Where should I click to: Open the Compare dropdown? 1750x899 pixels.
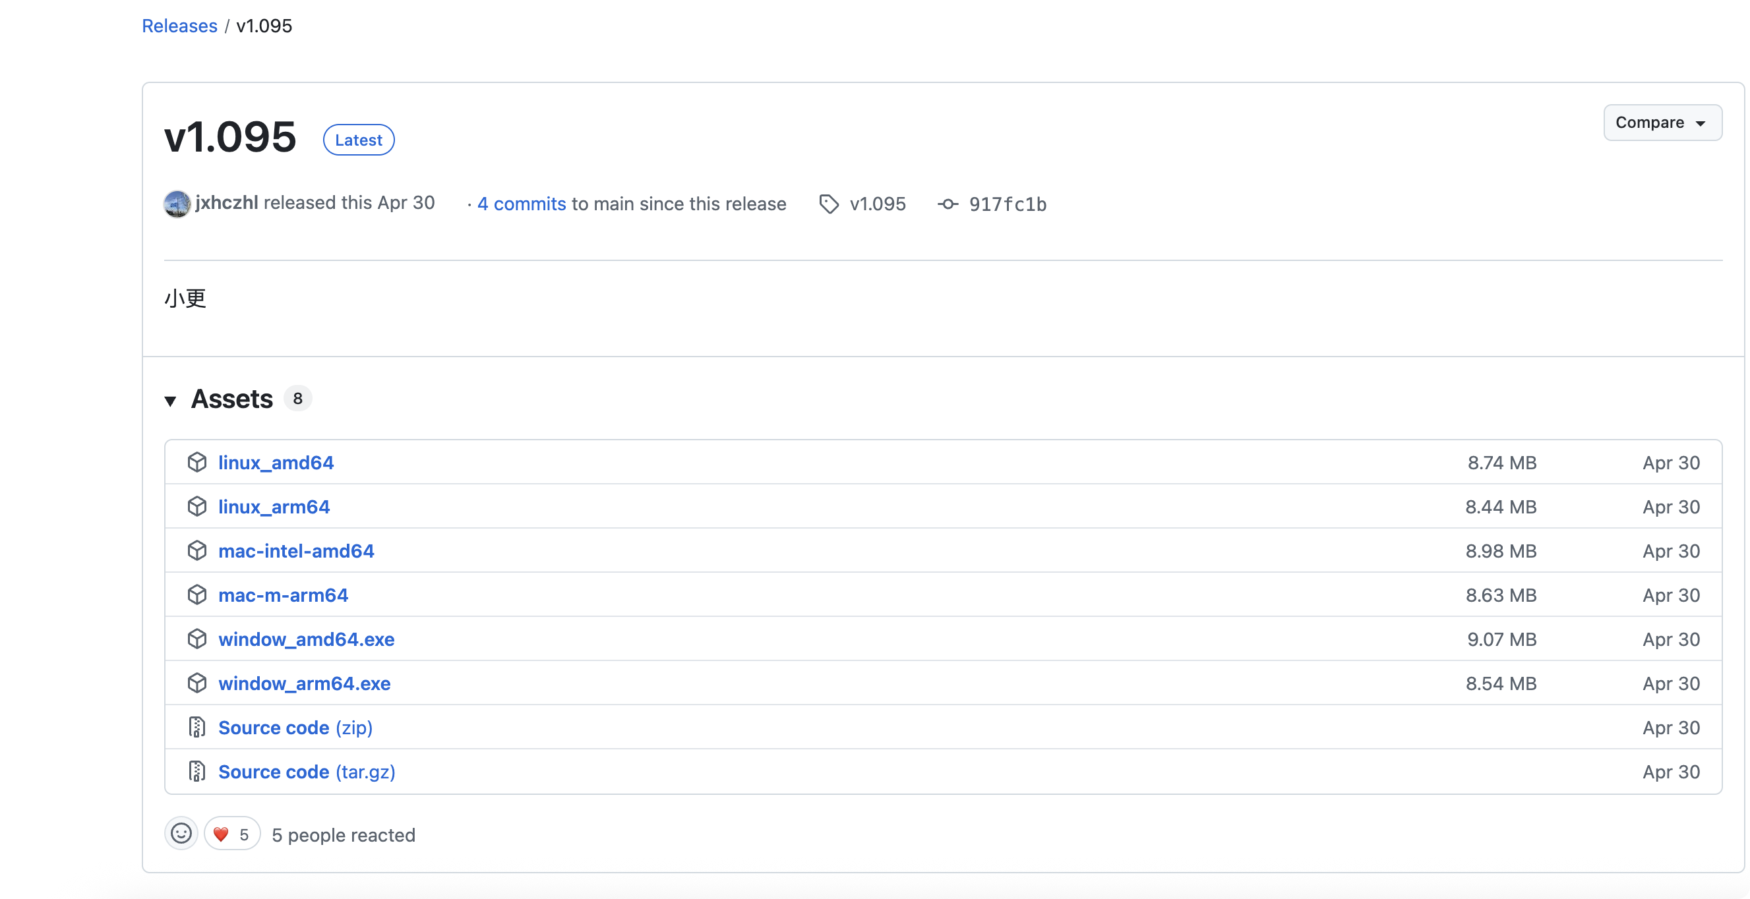[1662, 122]
